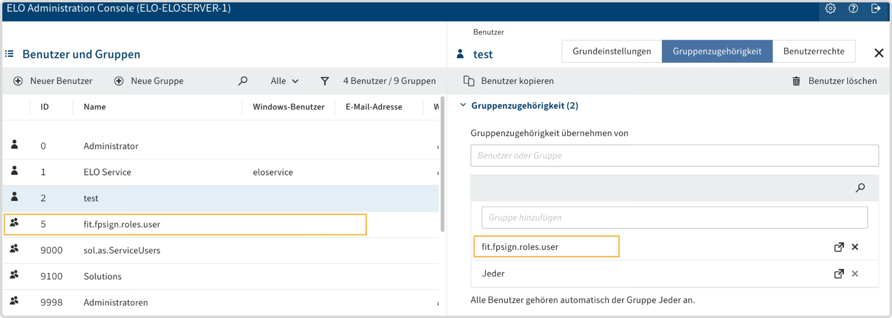Select the sol.as.ServiceUsers group row
Viewport: 892px width, 318px height.
tap(220, 250)
